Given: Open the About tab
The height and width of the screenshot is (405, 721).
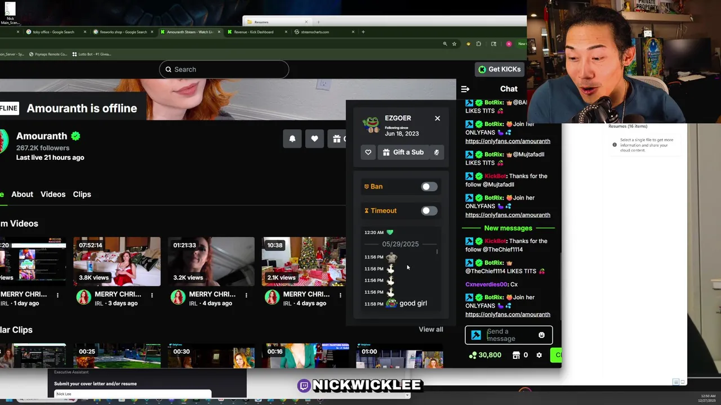Looking at the screenshot, I should click(x=22, y=194).
